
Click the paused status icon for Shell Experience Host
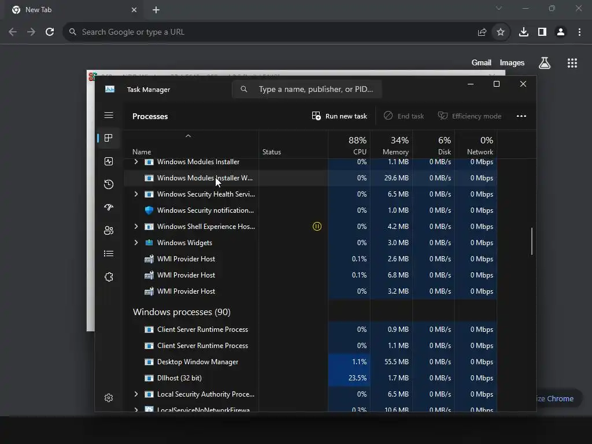point(317,227)
